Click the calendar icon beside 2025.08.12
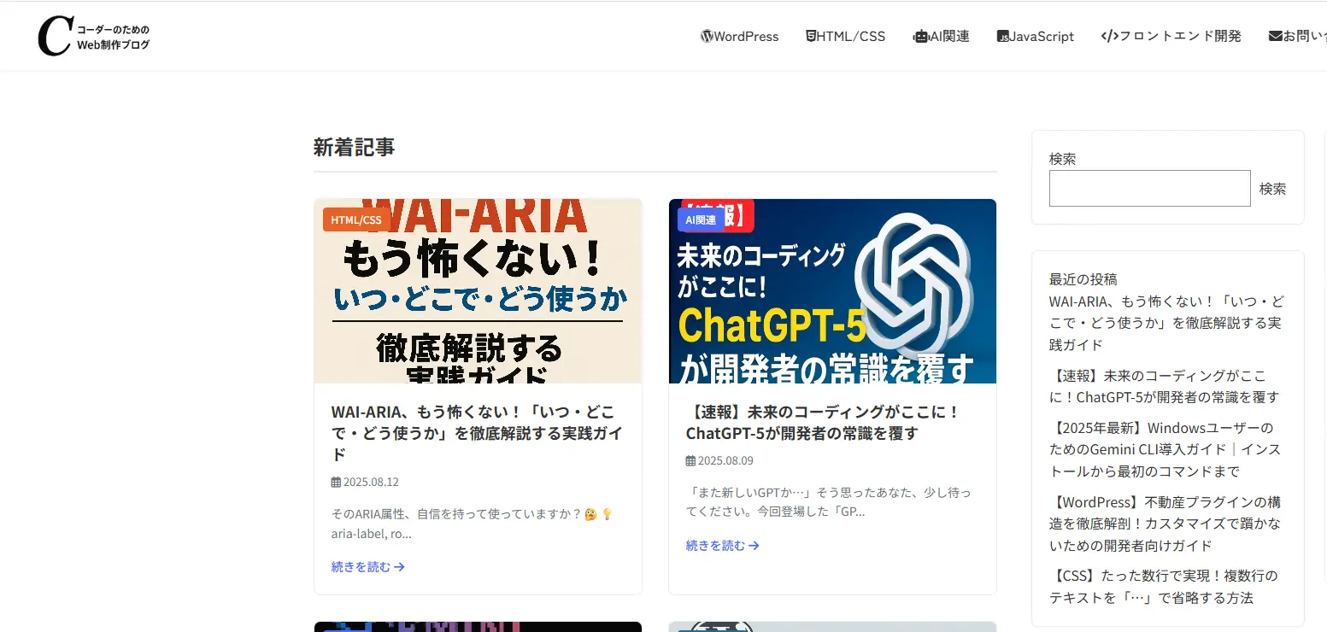 336,482
